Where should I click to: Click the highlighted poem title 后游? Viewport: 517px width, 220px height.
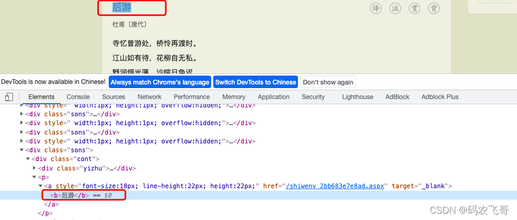click(x=122, y=7)
